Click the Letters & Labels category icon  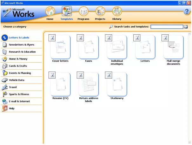(x=5, y=38)
